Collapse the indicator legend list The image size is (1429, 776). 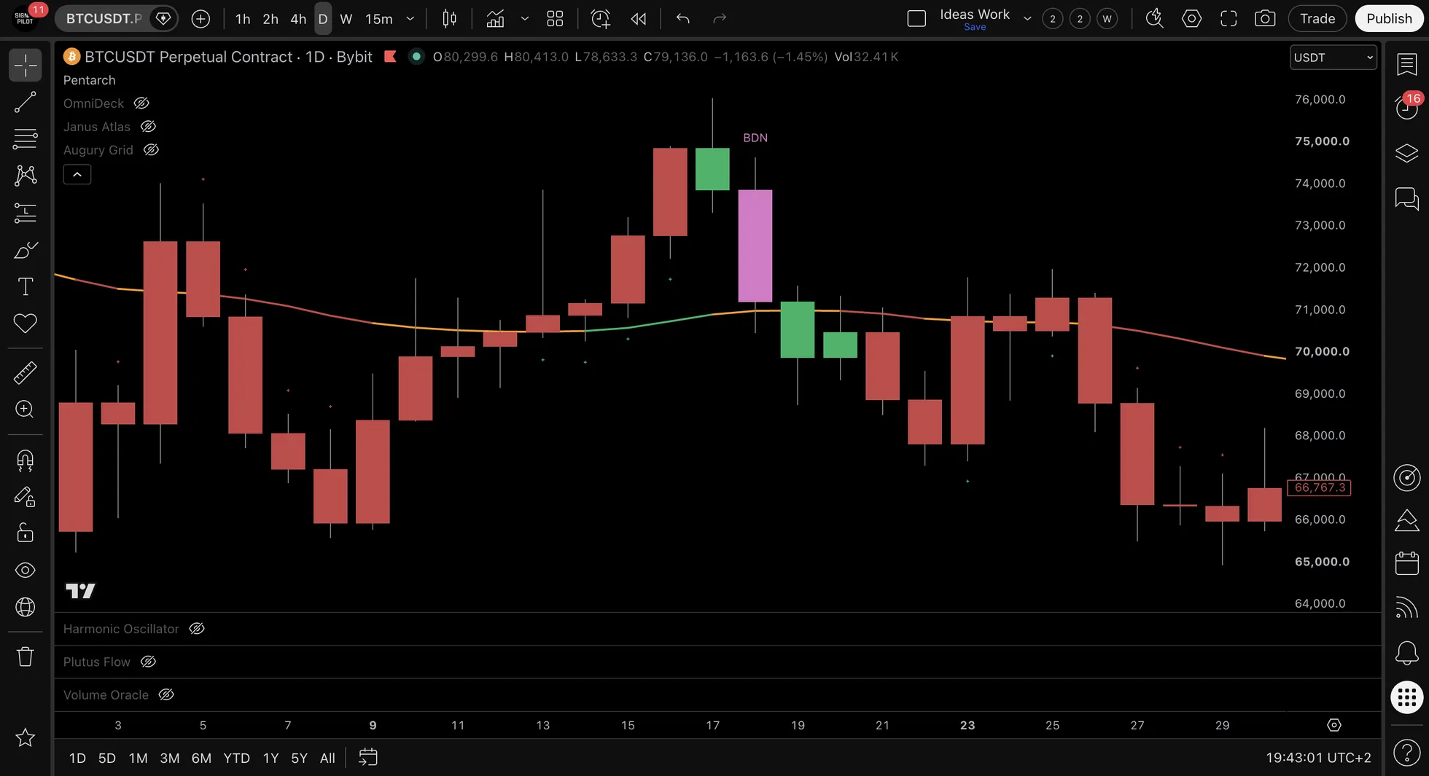pos(77,175)
